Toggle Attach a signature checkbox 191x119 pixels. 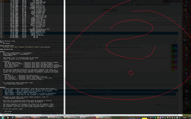tap(43, 81)
